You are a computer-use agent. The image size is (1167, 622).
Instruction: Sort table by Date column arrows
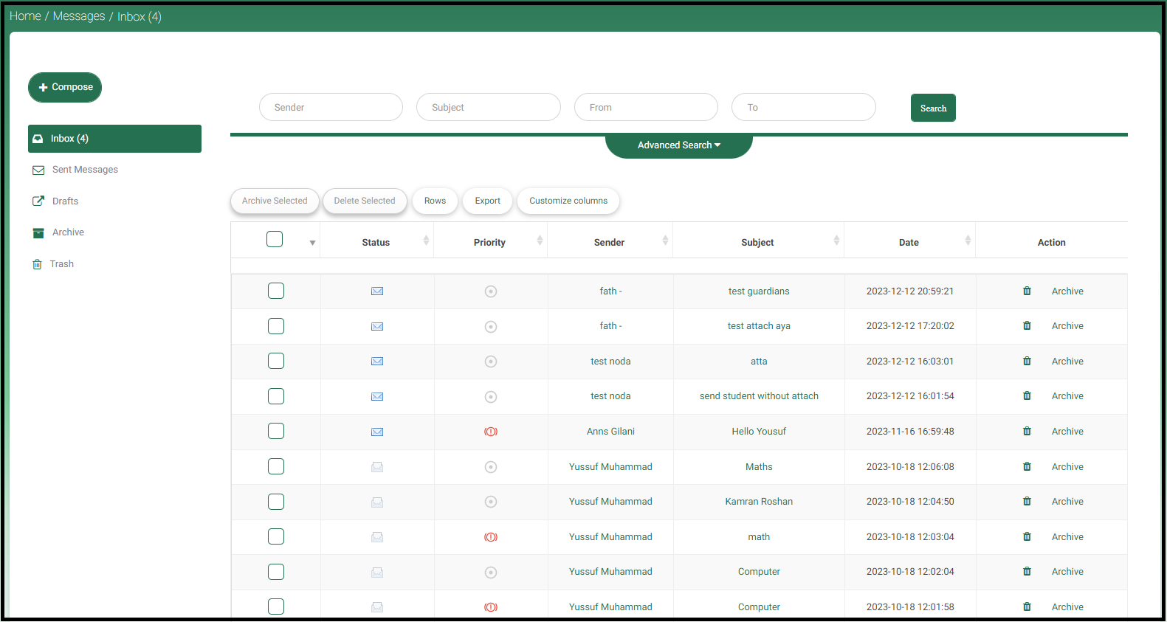click(x=968, y=241)
